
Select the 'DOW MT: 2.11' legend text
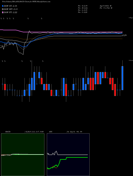click(11, 9)
